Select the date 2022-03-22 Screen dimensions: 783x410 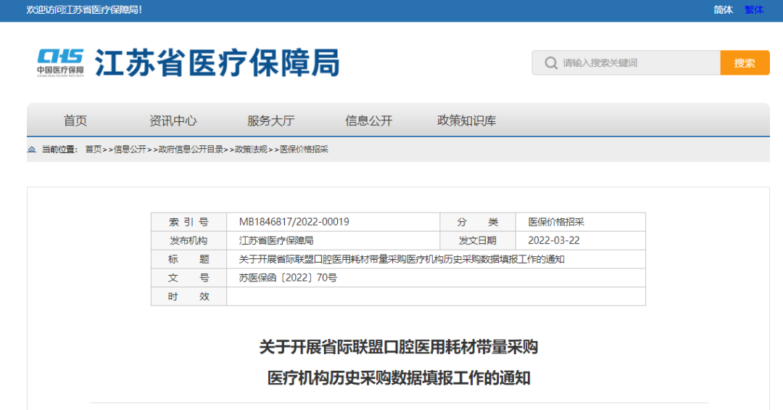554,240
